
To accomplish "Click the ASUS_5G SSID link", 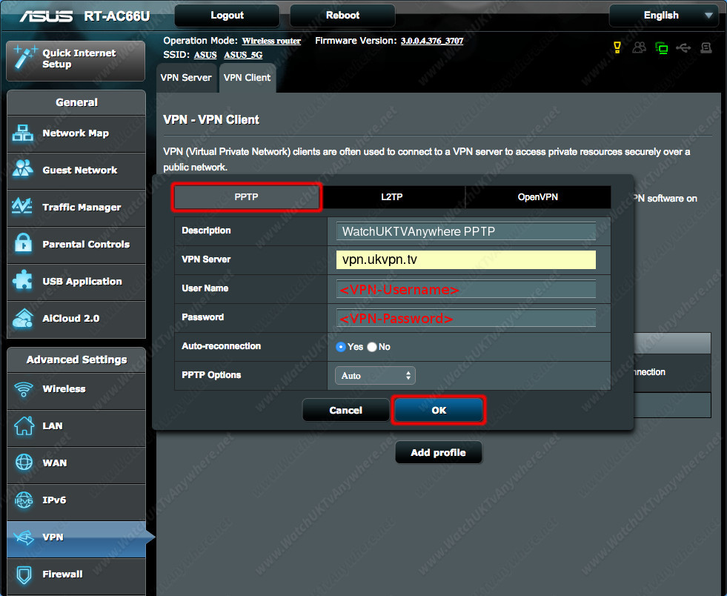I will click(x=243, y=55).
